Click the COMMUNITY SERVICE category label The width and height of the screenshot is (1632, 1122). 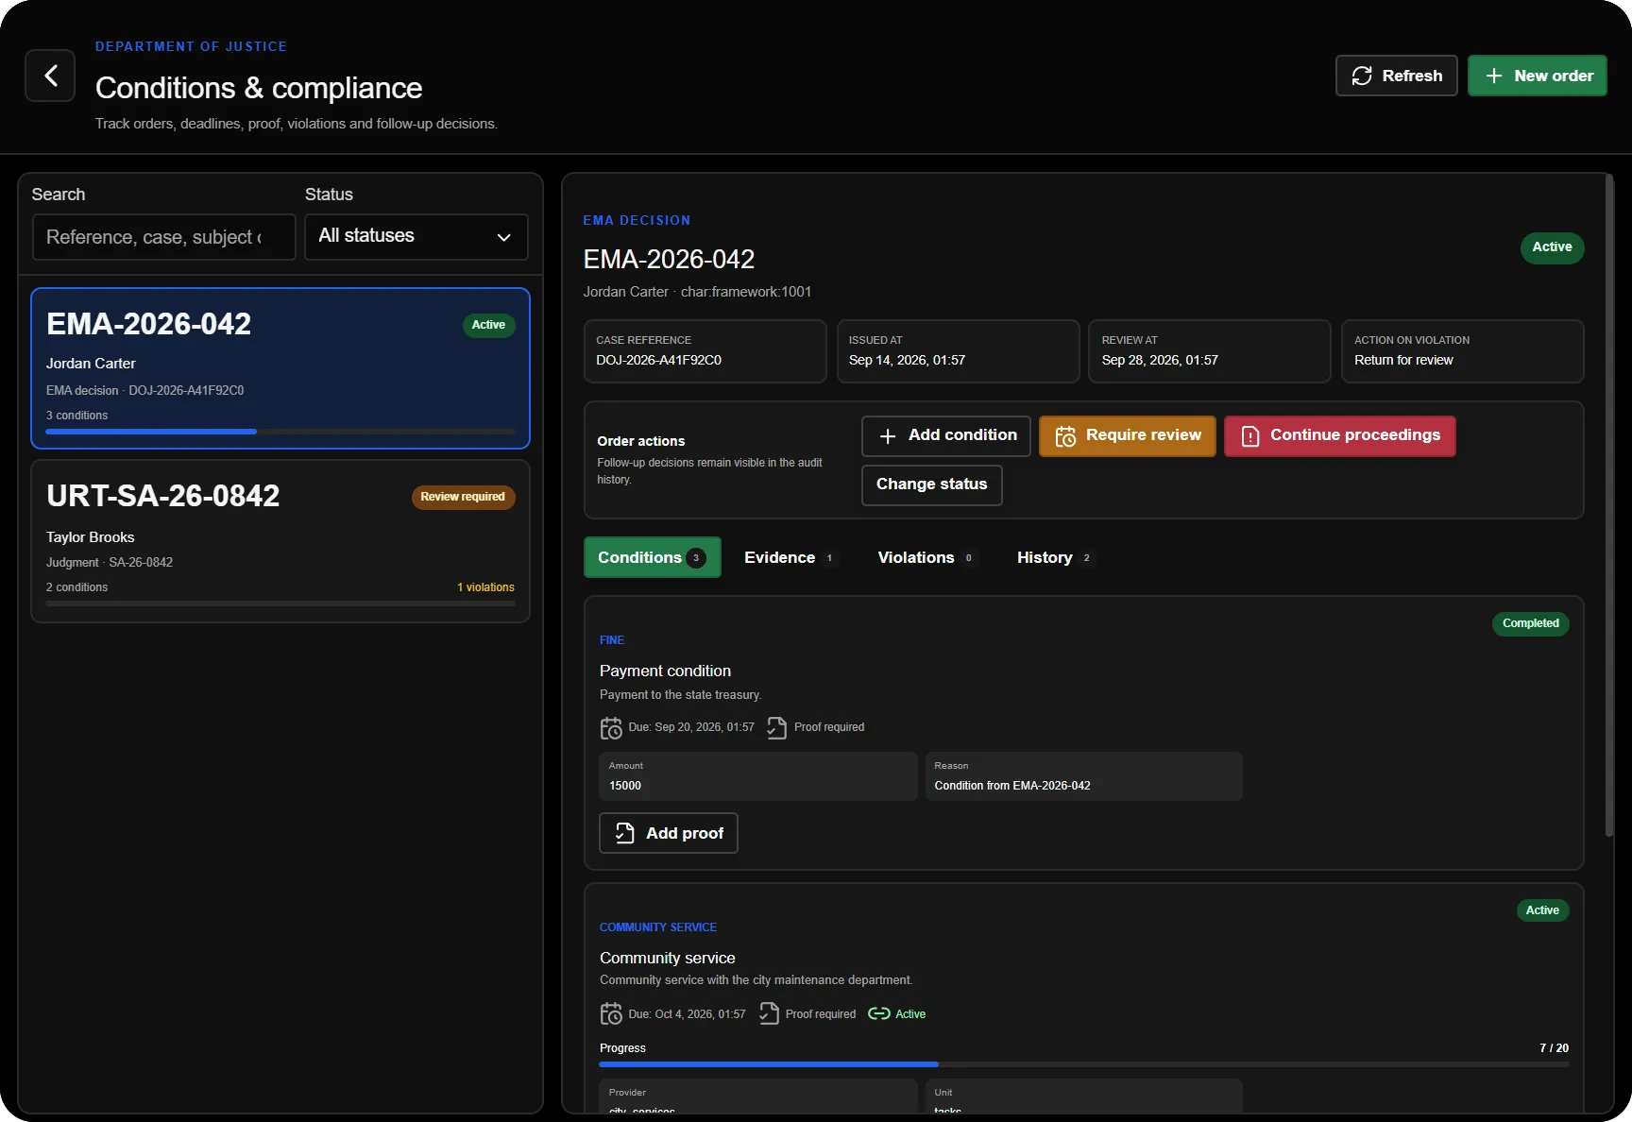tap(658, 927)
